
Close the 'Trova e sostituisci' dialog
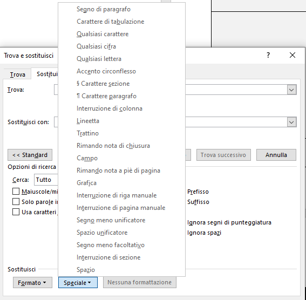pos(293,55)
